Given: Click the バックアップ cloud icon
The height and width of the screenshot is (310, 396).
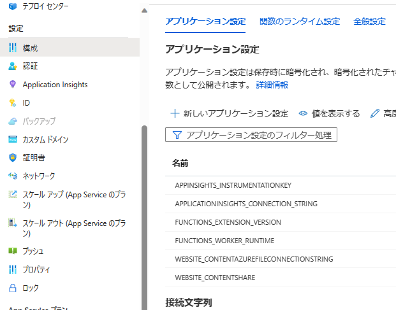Looking at the screenshot, I should tap(13, 121).
